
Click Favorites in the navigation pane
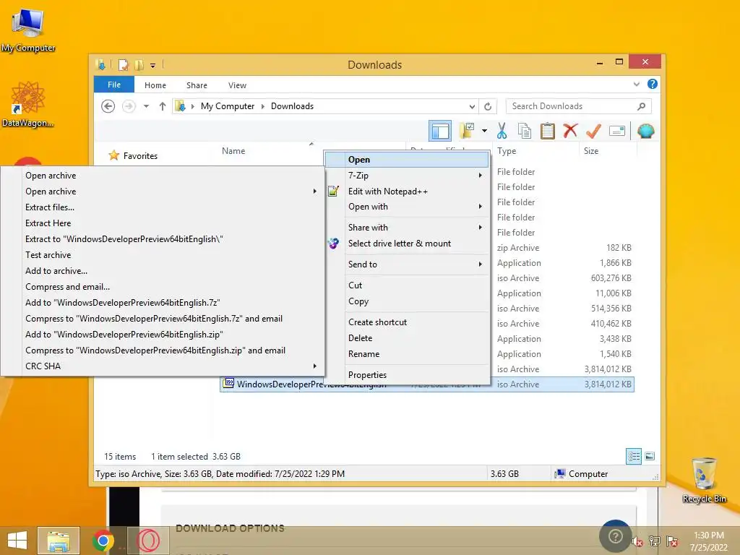tap(140, 156)
